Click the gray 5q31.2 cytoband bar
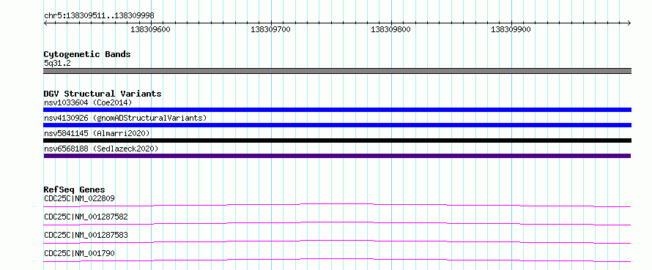 coord(337,71)
